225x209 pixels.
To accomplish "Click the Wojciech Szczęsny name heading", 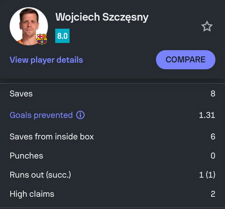I will [102, 17].
